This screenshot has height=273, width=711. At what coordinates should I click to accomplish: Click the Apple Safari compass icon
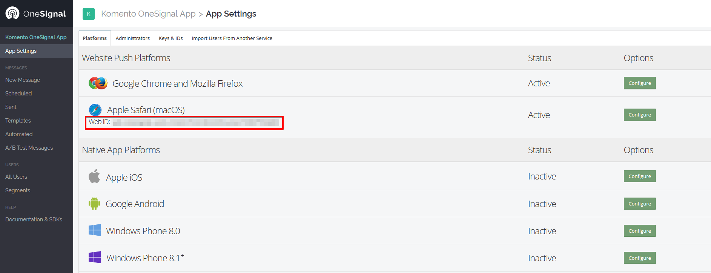[95, 110]
